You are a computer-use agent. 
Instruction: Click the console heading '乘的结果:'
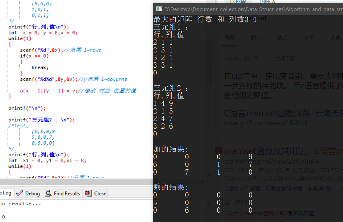[x=171, y=187]
